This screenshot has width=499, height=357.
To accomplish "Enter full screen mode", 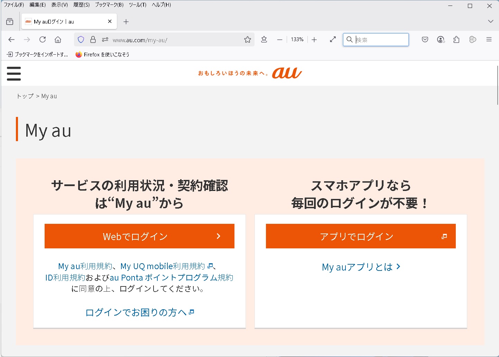I will click(x=333, y=39).
